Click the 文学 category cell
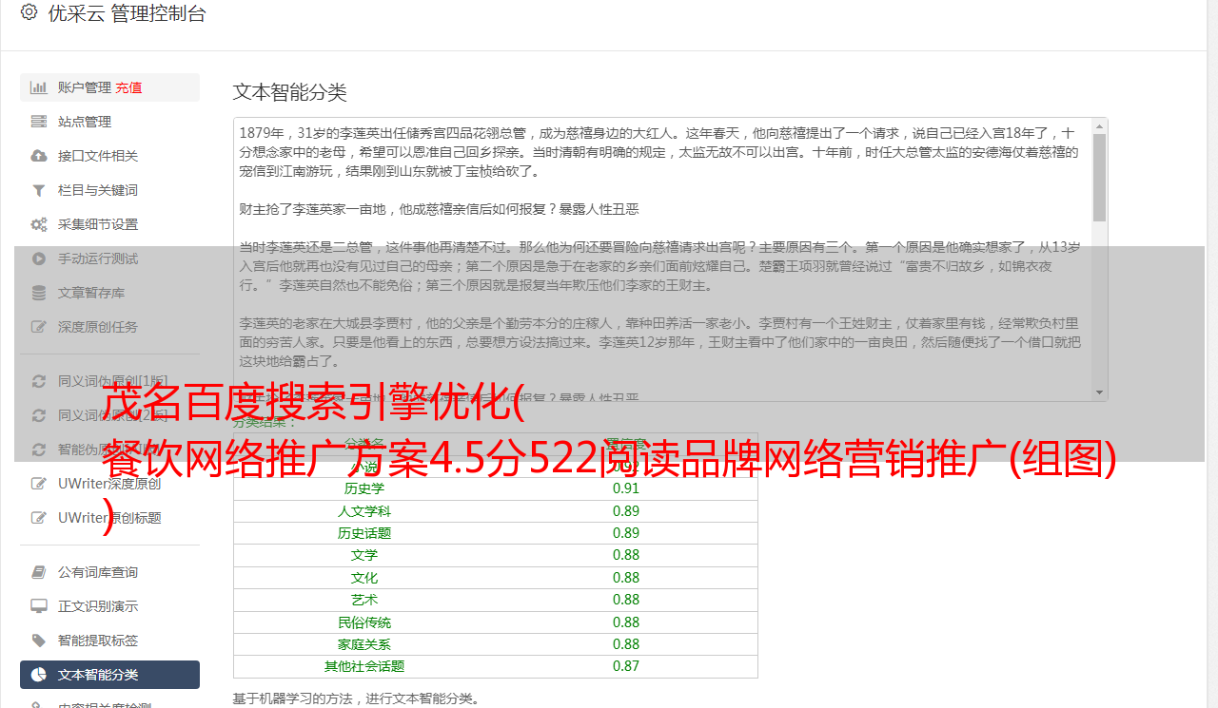1218x708 pixels. coord(364,555)
